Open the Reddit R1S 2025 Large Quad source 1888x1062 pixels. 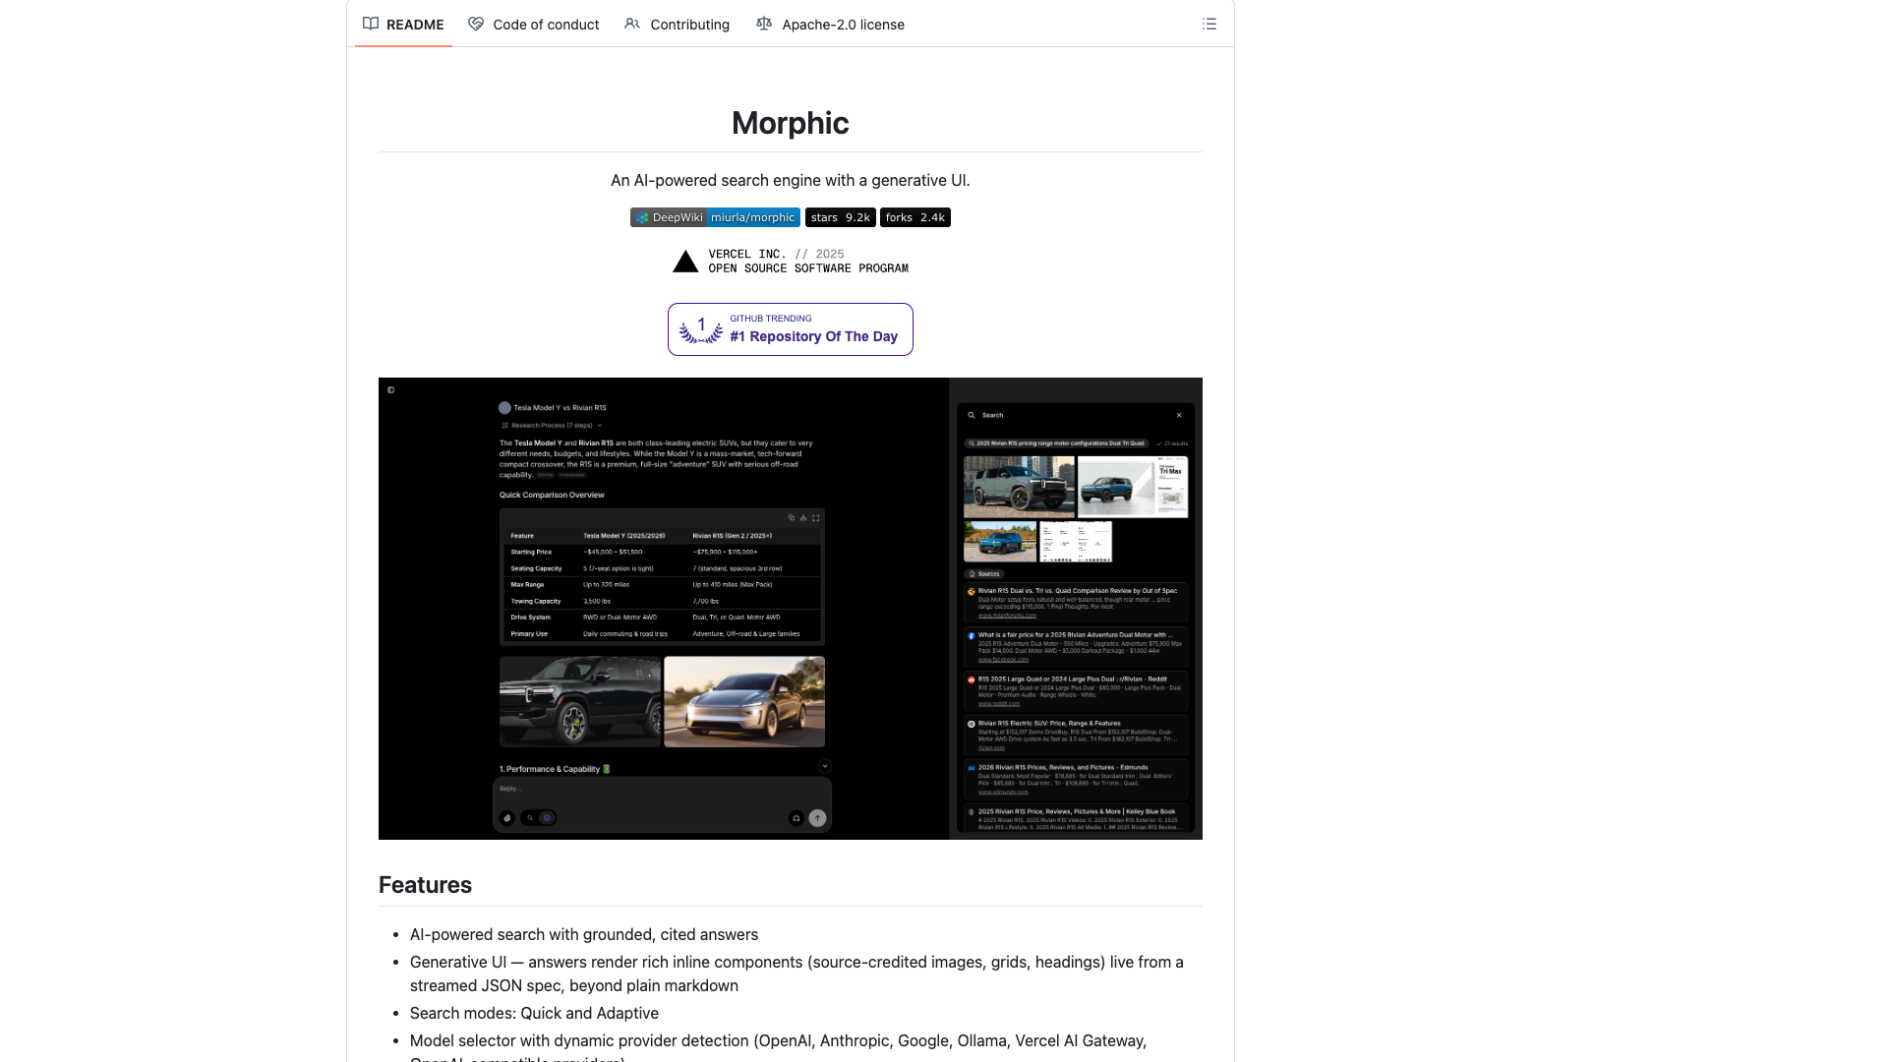[1076, 691]
